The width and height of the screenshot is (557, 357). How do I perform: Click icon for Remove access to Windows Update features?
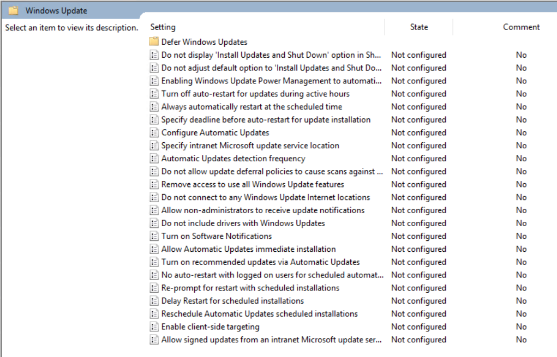tap(154, 185)
